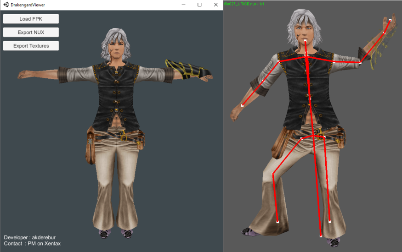Maximize the DrakengardViewer window

[199, 5]
